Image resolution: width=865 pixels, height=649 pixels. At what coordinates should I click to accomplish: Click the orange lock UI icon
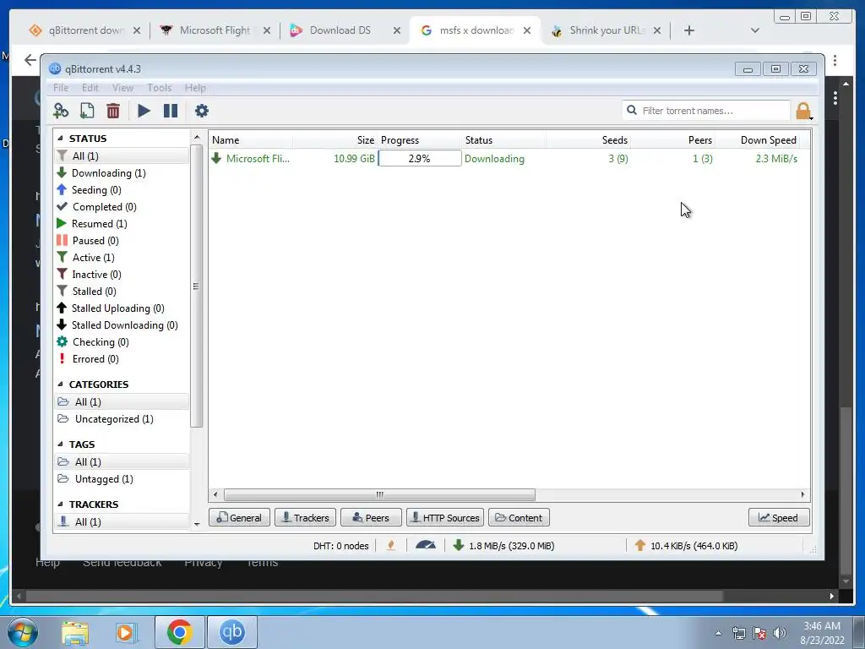tap(802, 111)
